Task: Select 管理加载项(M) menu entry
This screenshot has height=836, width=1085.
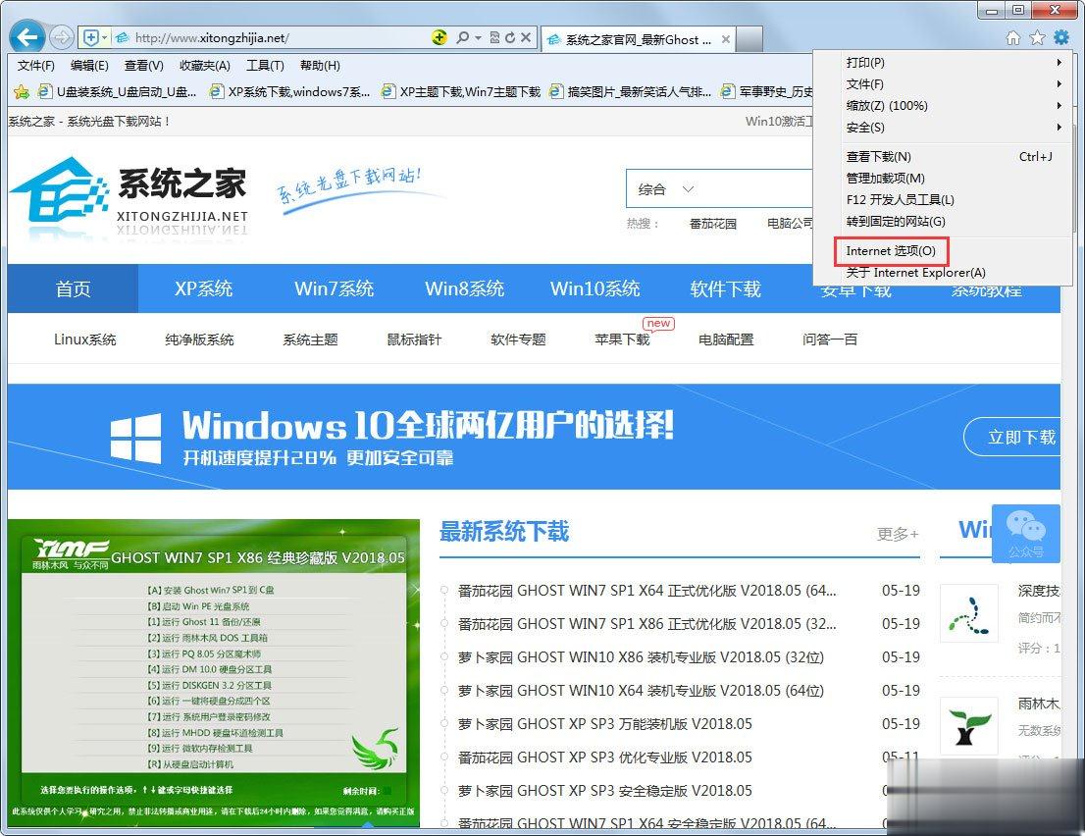Action: pos(943,179)
